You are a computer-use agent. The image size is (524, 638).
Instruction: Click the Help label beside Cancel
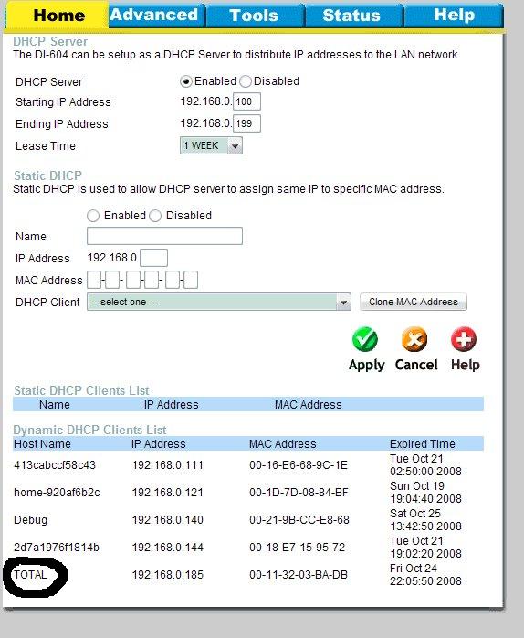(465, 365)
